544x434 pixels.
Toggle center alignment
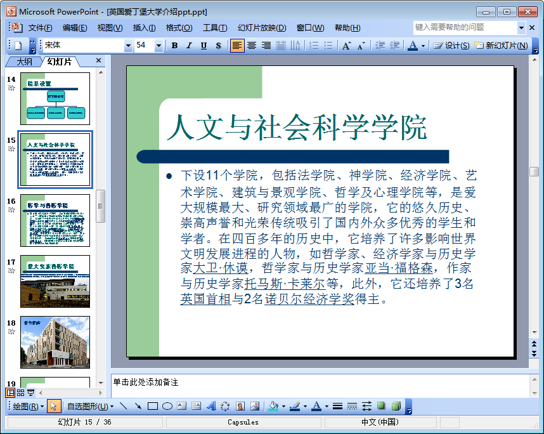252,46
